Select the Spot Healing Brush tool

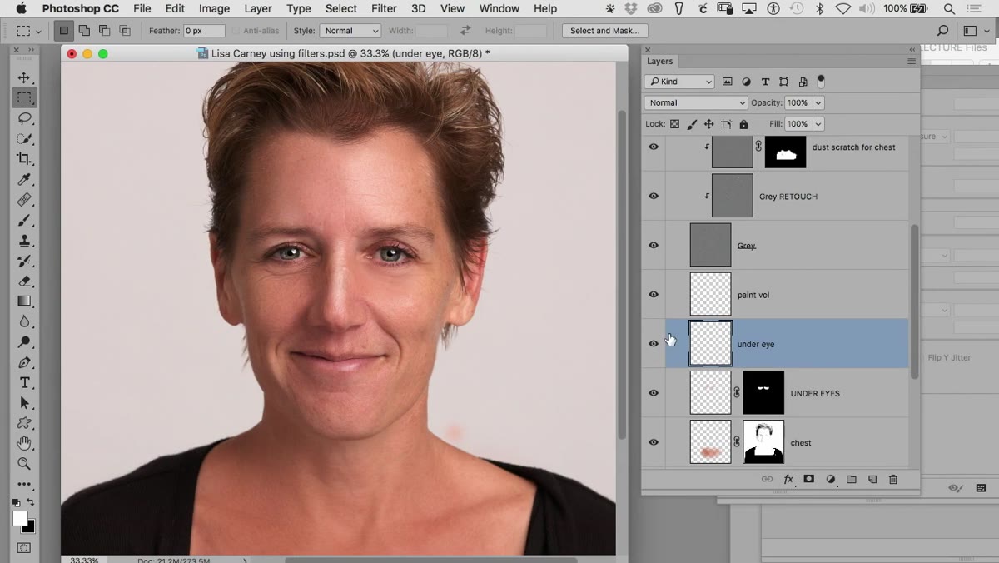click(x=24, y=200)
